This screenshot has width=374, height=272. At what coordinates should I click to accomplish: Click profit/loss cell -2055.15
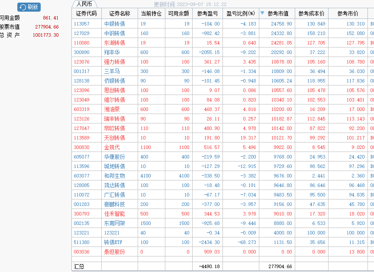coord(209,52)
